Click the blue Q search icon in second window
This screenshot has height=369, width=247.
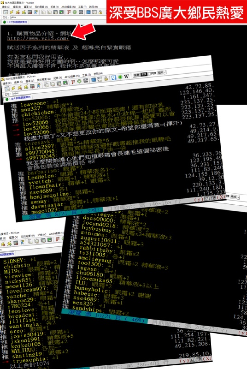(x=114, y=77)
